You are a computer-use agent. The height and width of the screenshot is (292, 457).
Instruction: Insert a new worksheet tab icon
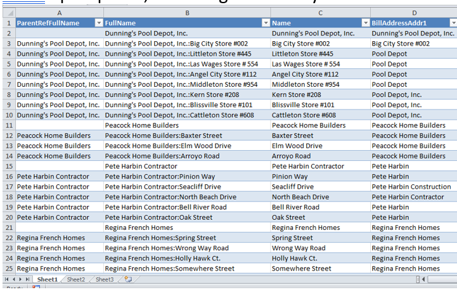click(128, 279)
